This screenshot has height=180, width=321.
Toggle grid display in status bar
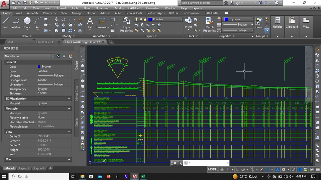pos(222,169)
